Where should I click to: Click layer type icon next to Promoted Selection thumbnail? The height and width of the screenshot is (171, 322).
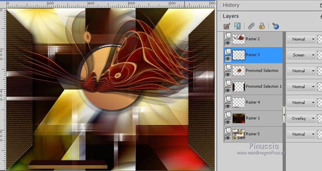(227, 67)
